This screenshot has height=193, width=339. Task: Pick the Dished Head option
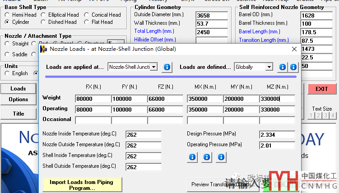43,22
